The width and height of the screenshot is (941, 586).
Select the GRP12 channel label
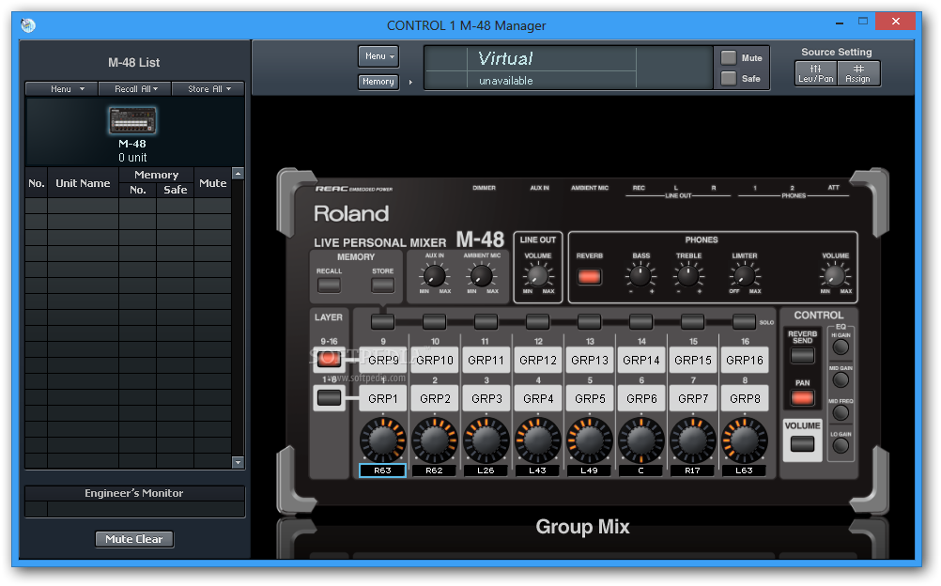click(x=538, y=361)
